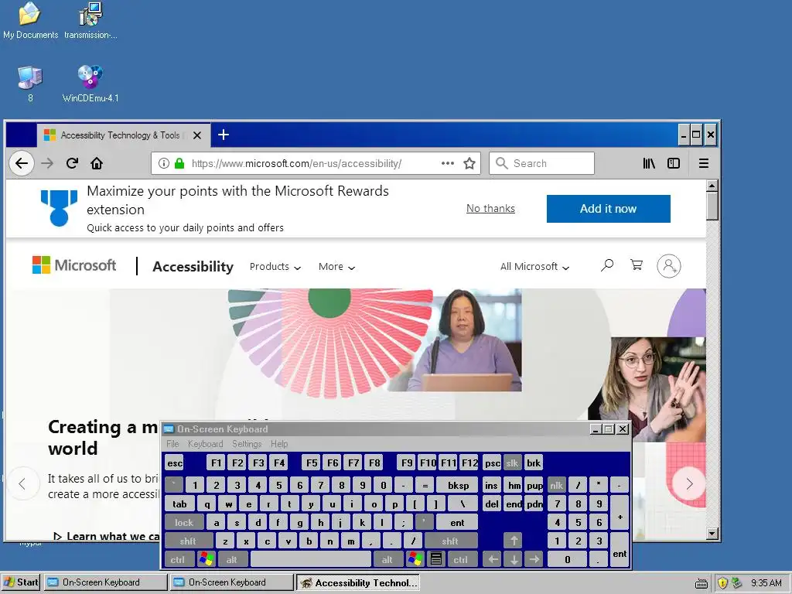Click the esc key on keyboard
The image size is (792, 594).
[x=175, y=463]
